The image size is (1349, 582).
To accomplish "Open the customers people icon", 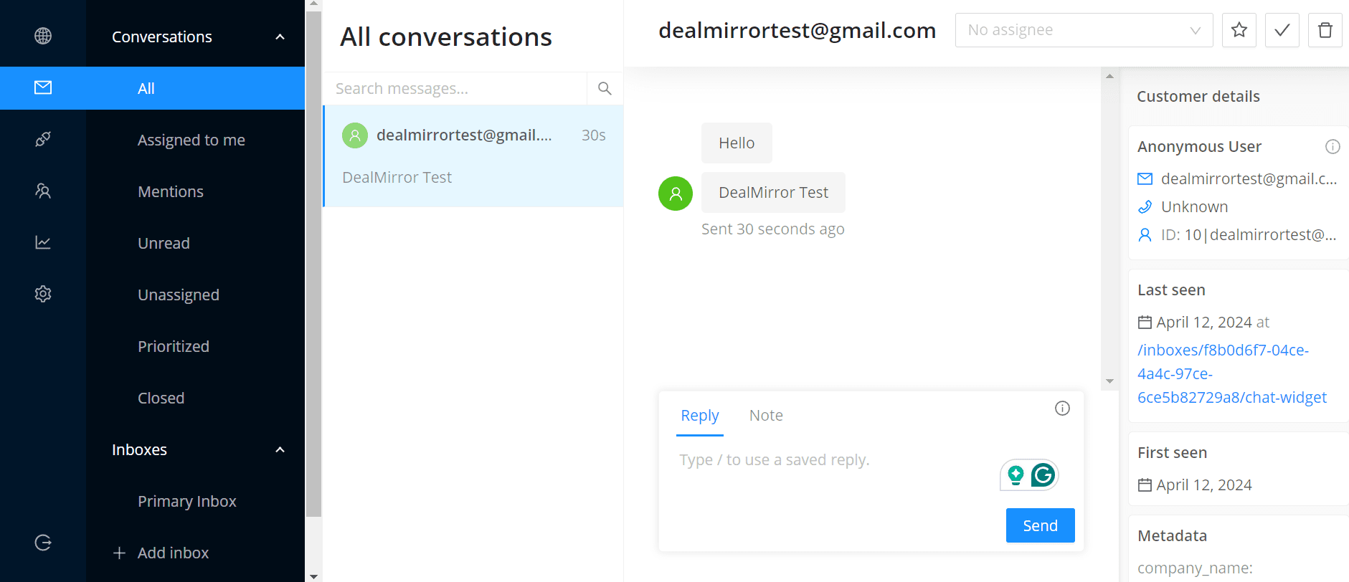I will (x=43, y=191).
